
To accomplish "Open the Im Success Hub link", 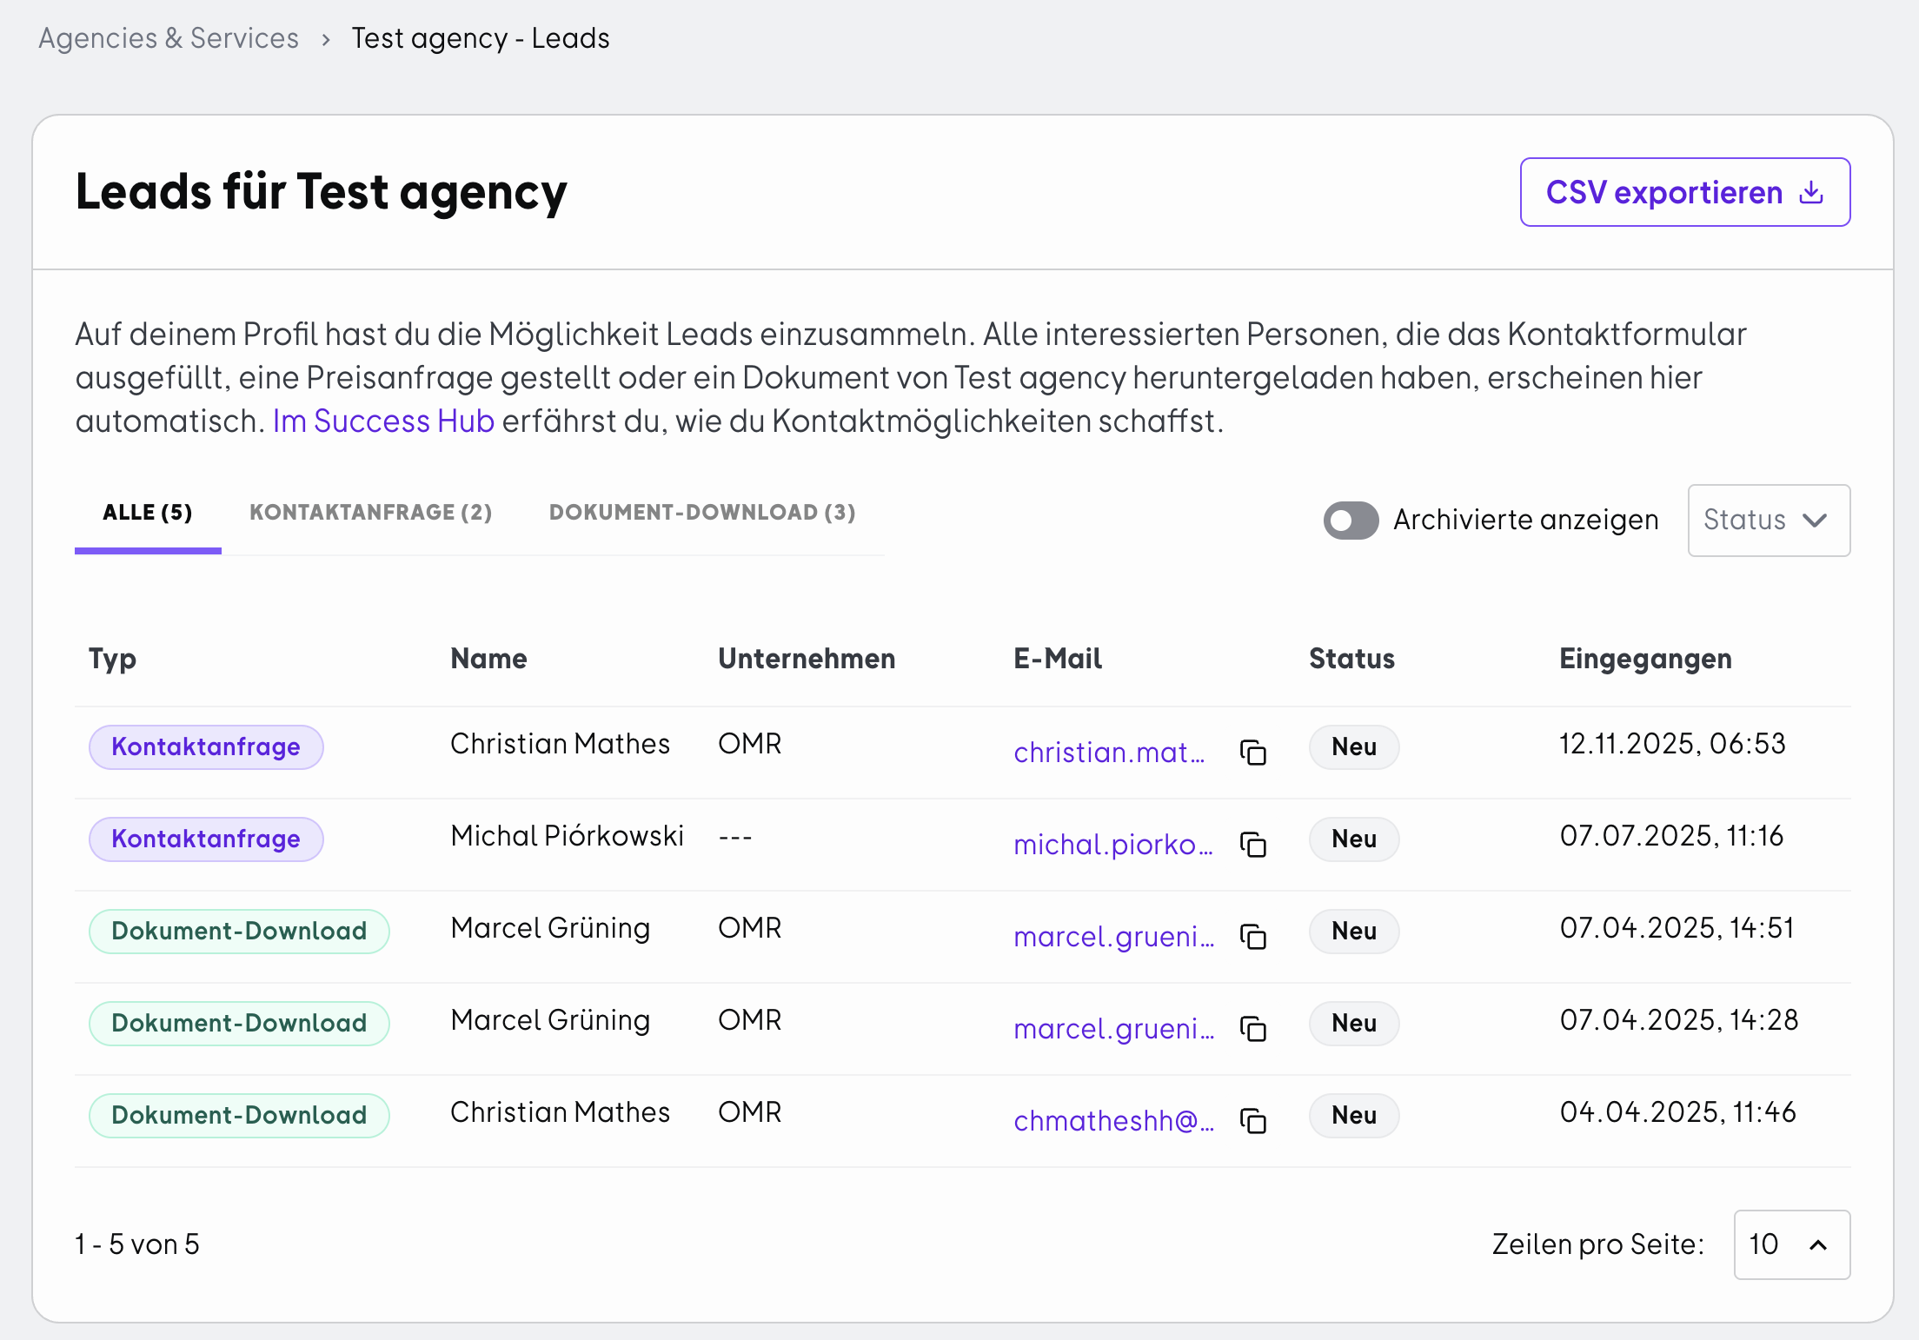I will click(x=383, y=421).
